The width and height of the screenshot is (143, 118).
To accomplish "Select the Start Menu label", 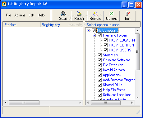I will point(111,55).
